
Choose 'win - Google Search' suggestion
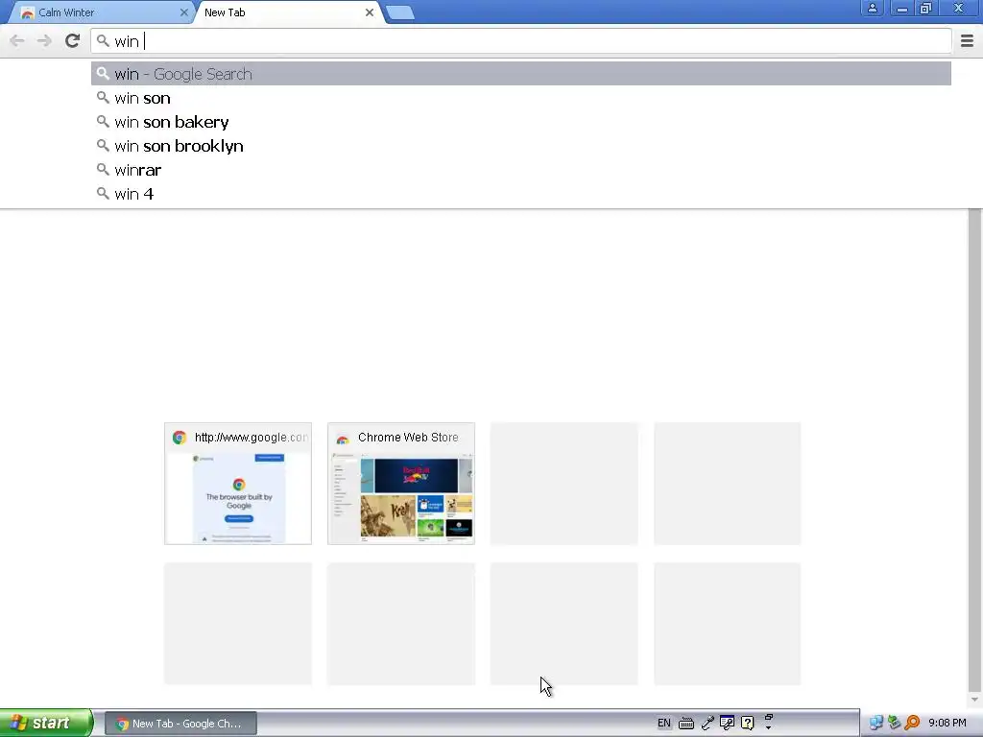(521, 74)
